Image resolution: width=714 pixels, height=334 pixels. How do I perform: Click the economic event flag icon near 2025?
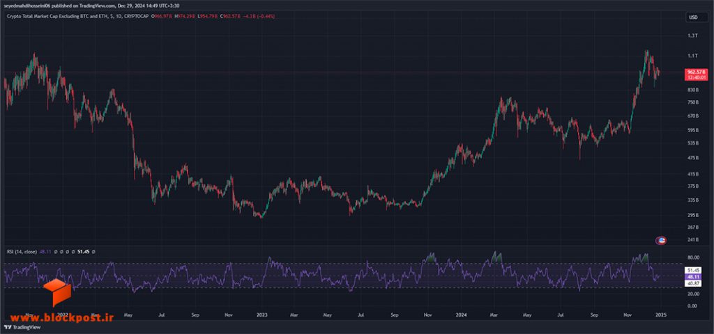pyautogui.click(x=662, y=241)
